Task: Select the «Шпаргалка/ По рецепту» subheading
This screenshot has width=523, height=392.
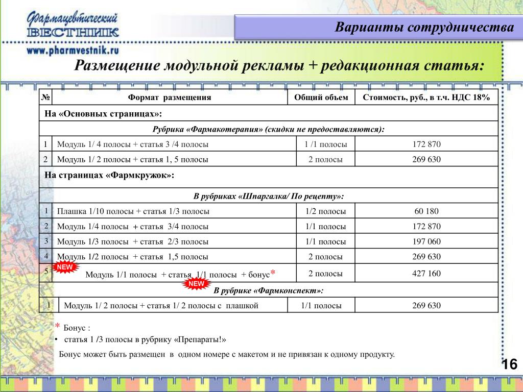Action: click(x=269, y=196)
